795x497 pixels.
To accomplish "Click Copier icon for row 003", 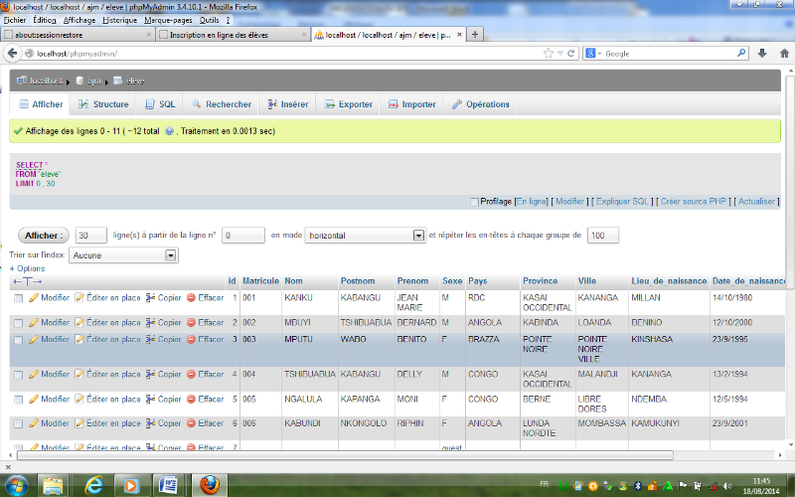I will pyautogui.click(x=151, y=339).
